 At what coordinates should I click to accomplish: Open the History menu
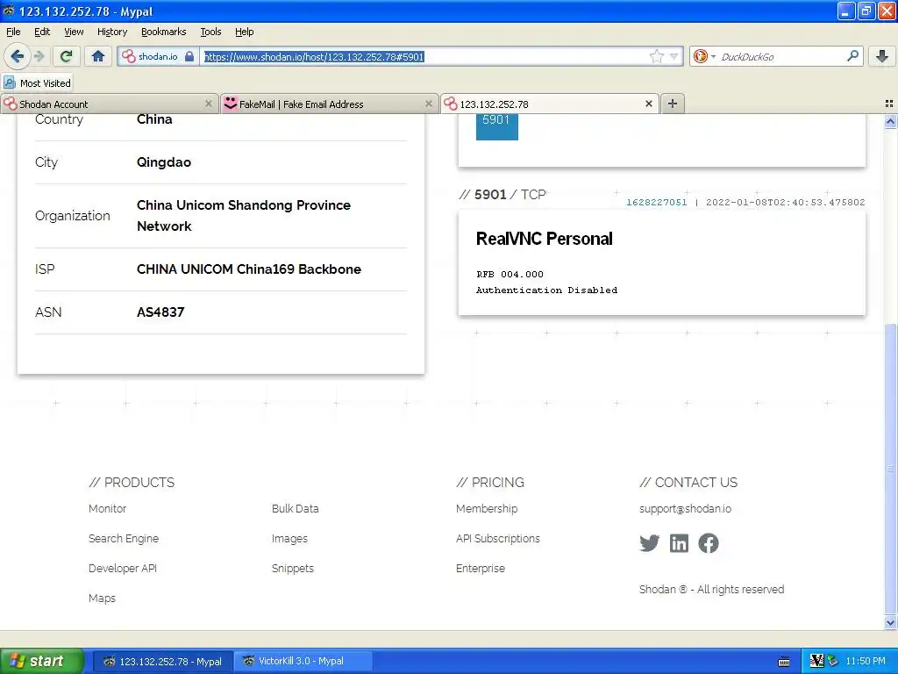point(111,32)
